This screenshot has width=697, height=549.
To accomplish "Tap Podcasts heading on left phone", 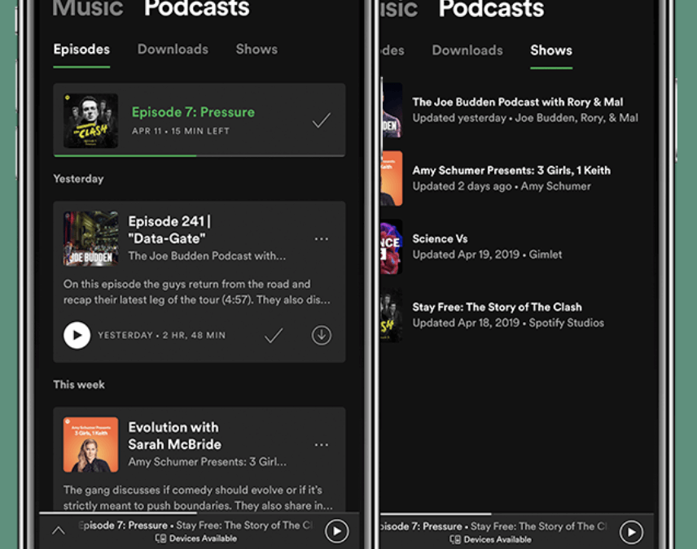I will 196,8.
